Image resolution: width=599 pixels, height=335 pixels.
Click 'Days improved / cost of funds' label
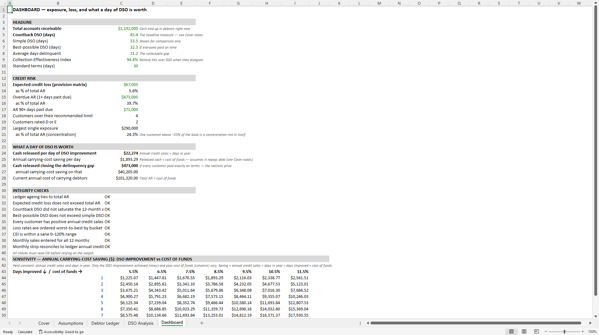click(x=47, y=271)
